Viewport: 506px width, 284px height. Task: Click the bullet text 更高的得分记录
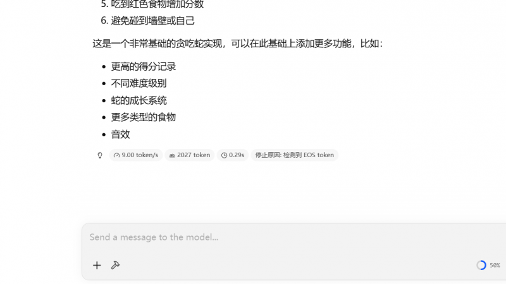[144, 67]
